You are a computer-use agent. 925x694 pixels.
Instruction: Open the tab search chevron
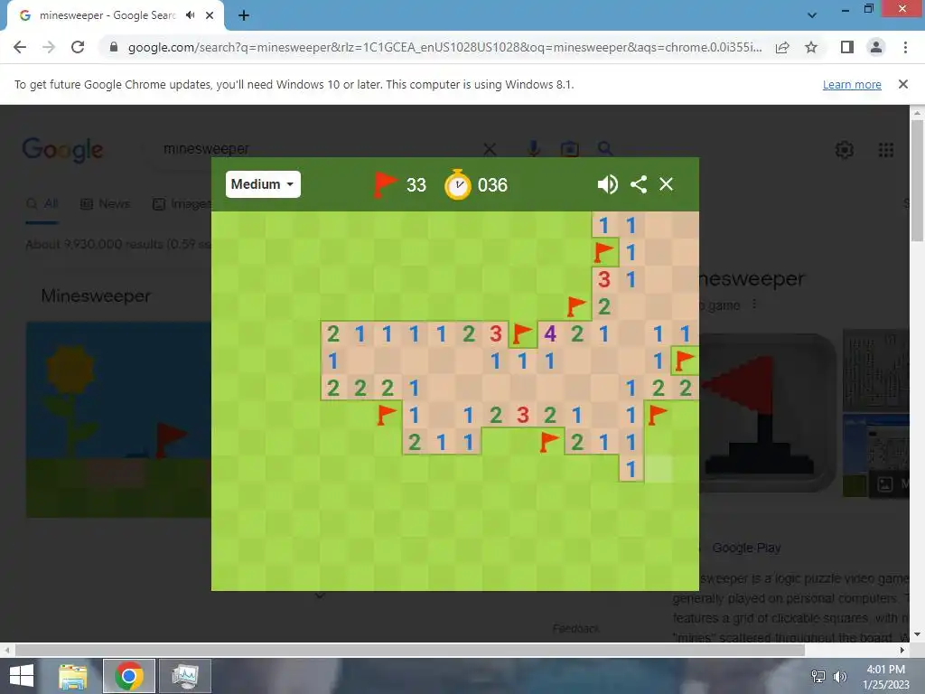(812, 15)
